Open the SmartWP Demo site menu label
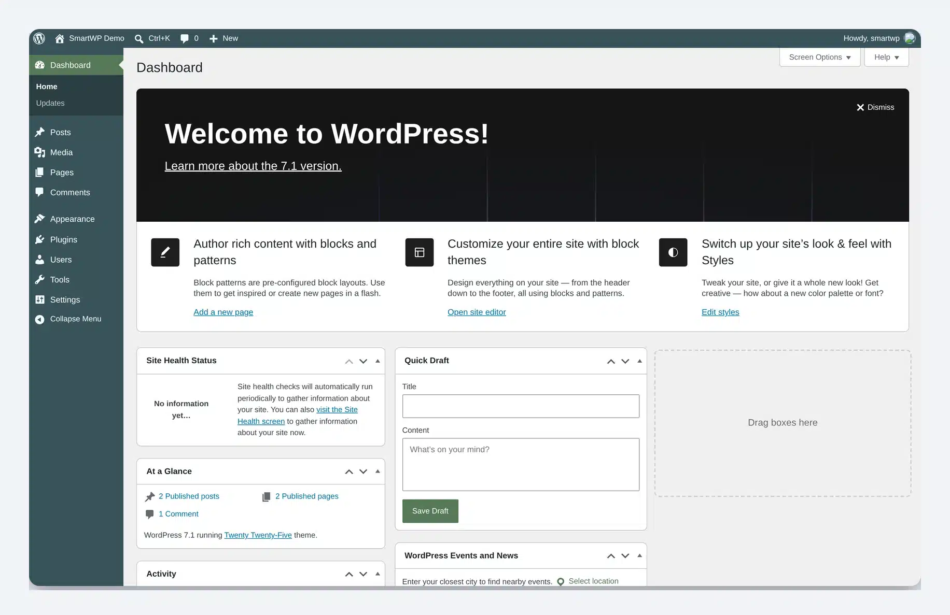Image resolution: width=950 pixels, height=615 pixels. pyautogui.click(x=96, y=38)
